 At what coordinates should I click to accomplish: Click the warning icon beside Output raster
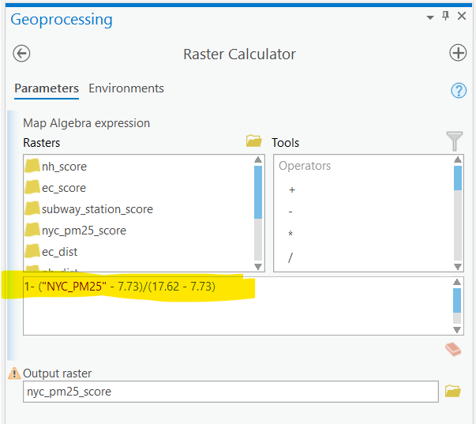13,373
